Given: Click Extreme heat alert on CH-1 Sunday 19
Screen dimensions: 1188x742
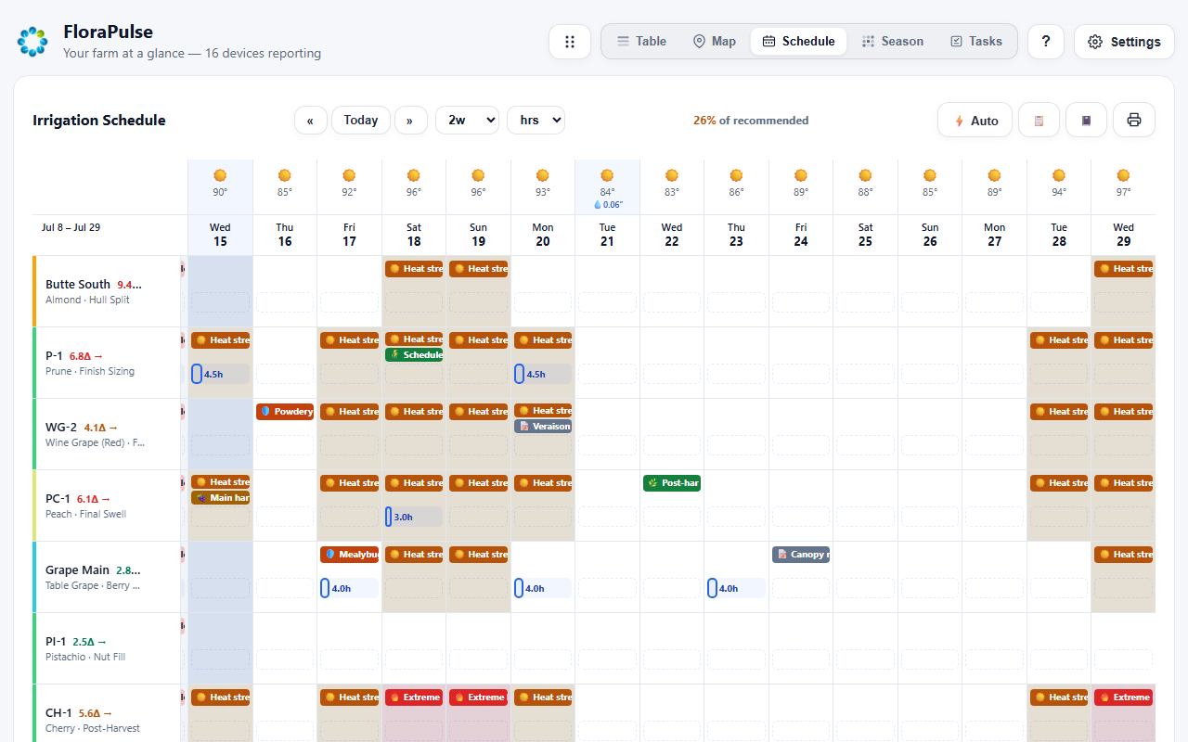Looking at the screenshot, I should point(478,697).
